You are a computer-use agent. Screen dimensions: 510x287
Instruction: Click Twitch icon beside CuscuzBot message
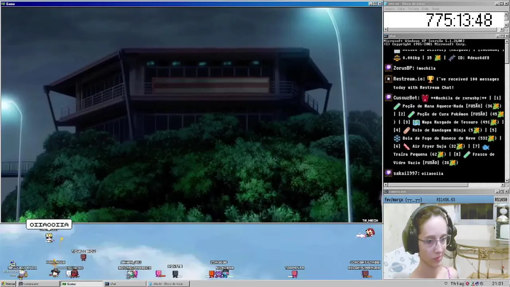click(x=388, y=98)
